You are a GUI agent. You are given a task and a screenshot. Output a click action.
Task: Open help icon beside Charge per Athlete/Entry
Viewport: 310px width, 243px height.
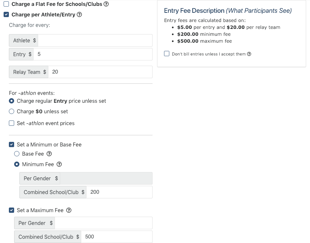tap(79, 14)
